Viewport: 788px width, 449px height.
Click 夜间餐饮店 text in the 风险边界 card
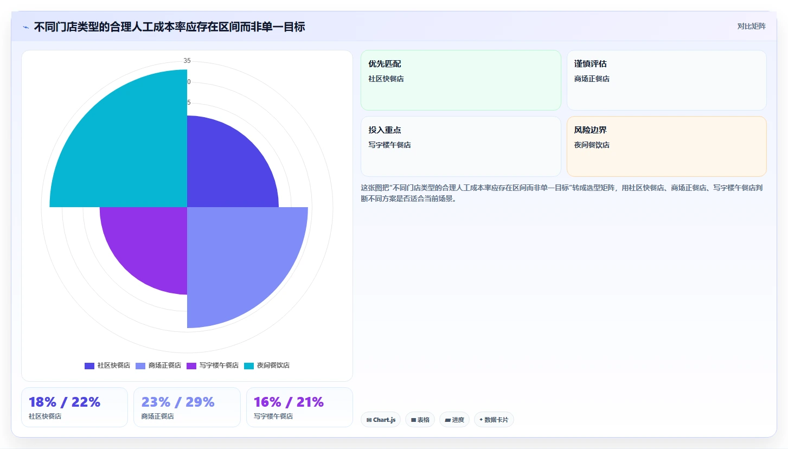point(592,145)
